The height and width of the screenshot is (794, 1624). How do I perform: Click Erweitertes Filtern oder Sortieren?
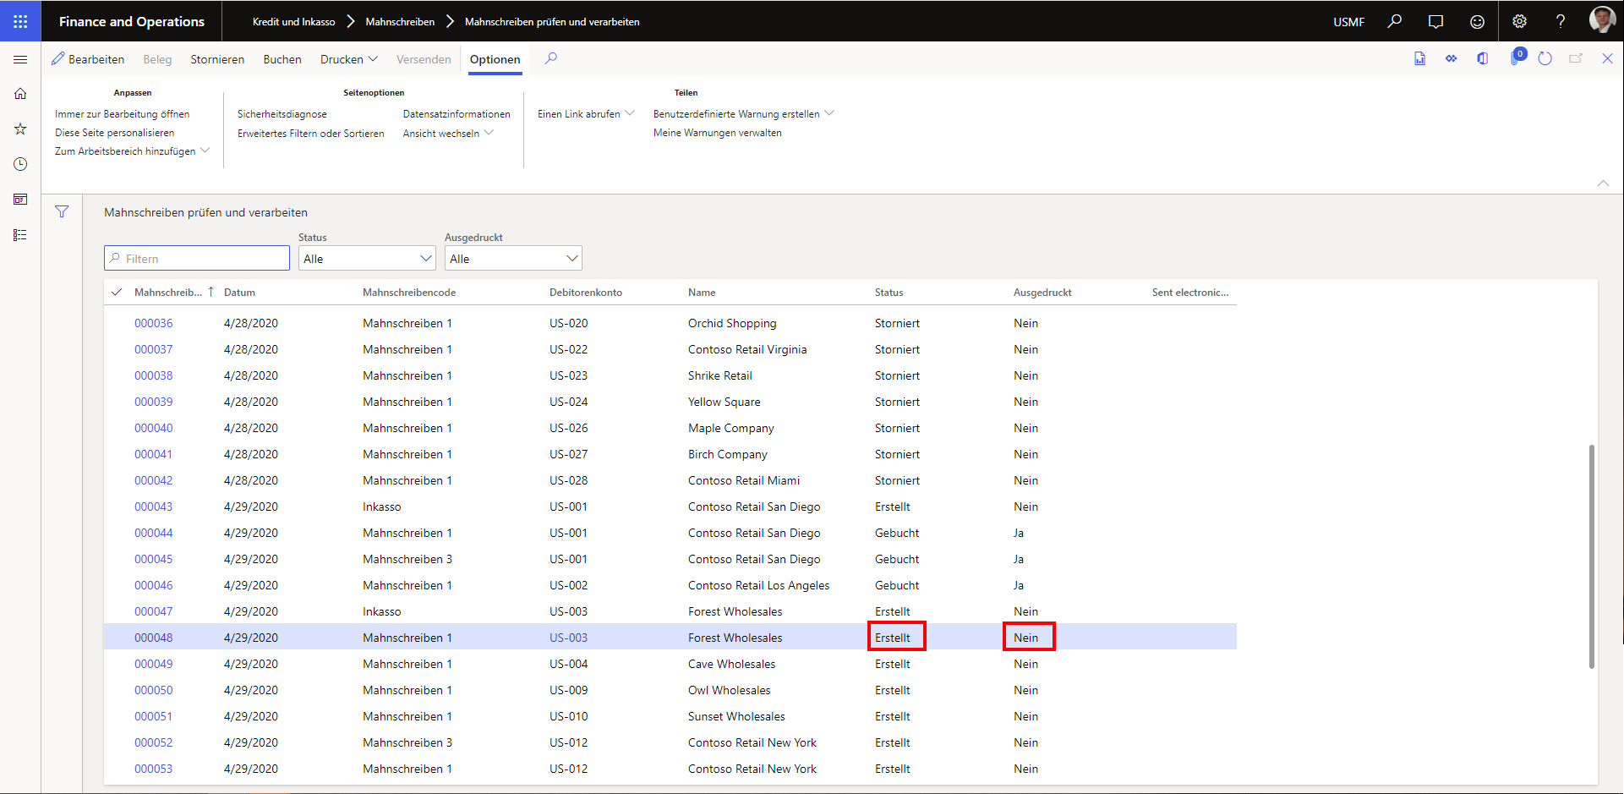[x=310, y=133]
